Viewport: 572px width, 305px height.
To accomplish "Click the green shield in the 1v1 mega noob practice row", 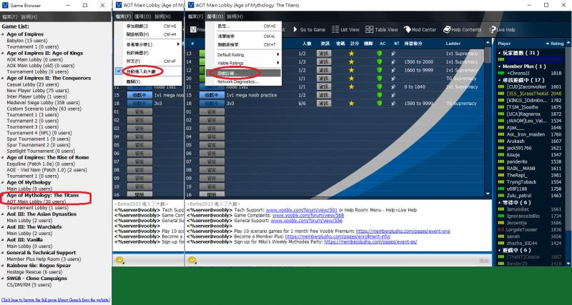I will pos(380,95).
